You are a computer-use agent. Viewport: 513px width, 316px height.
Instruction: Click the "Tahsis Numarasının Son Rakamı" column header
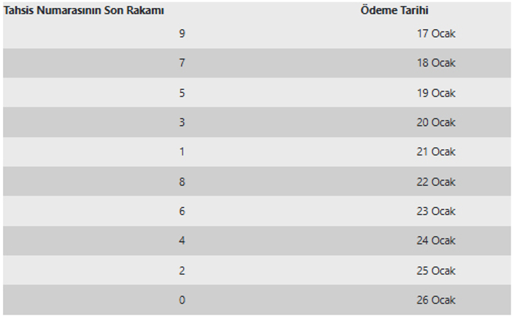[x=84, y=11]
